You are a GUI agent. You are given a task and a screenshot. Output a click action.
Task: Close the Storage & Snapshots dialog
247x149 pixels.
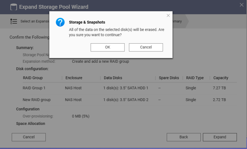[168, 15]
